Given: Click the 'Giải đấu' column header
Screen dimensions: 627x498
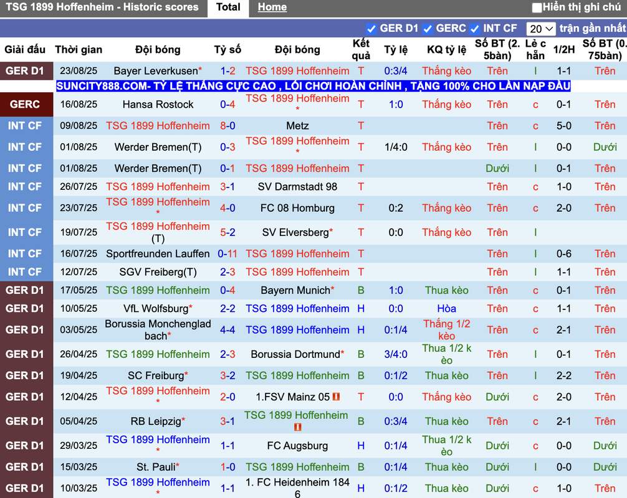Looking at the screenshot, I should tap(25, 50).
